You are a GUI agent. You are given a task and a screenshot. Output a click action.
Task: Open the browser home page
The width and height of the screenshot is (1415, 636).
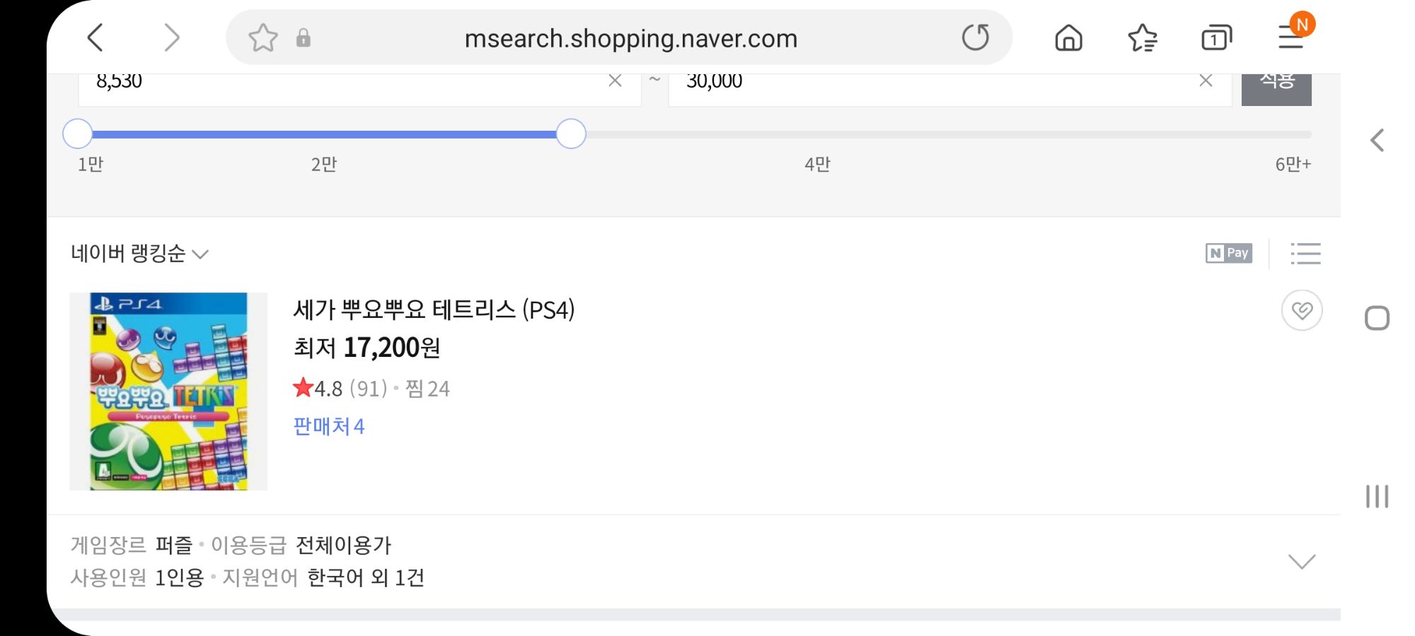click(x=1068, y=37)
